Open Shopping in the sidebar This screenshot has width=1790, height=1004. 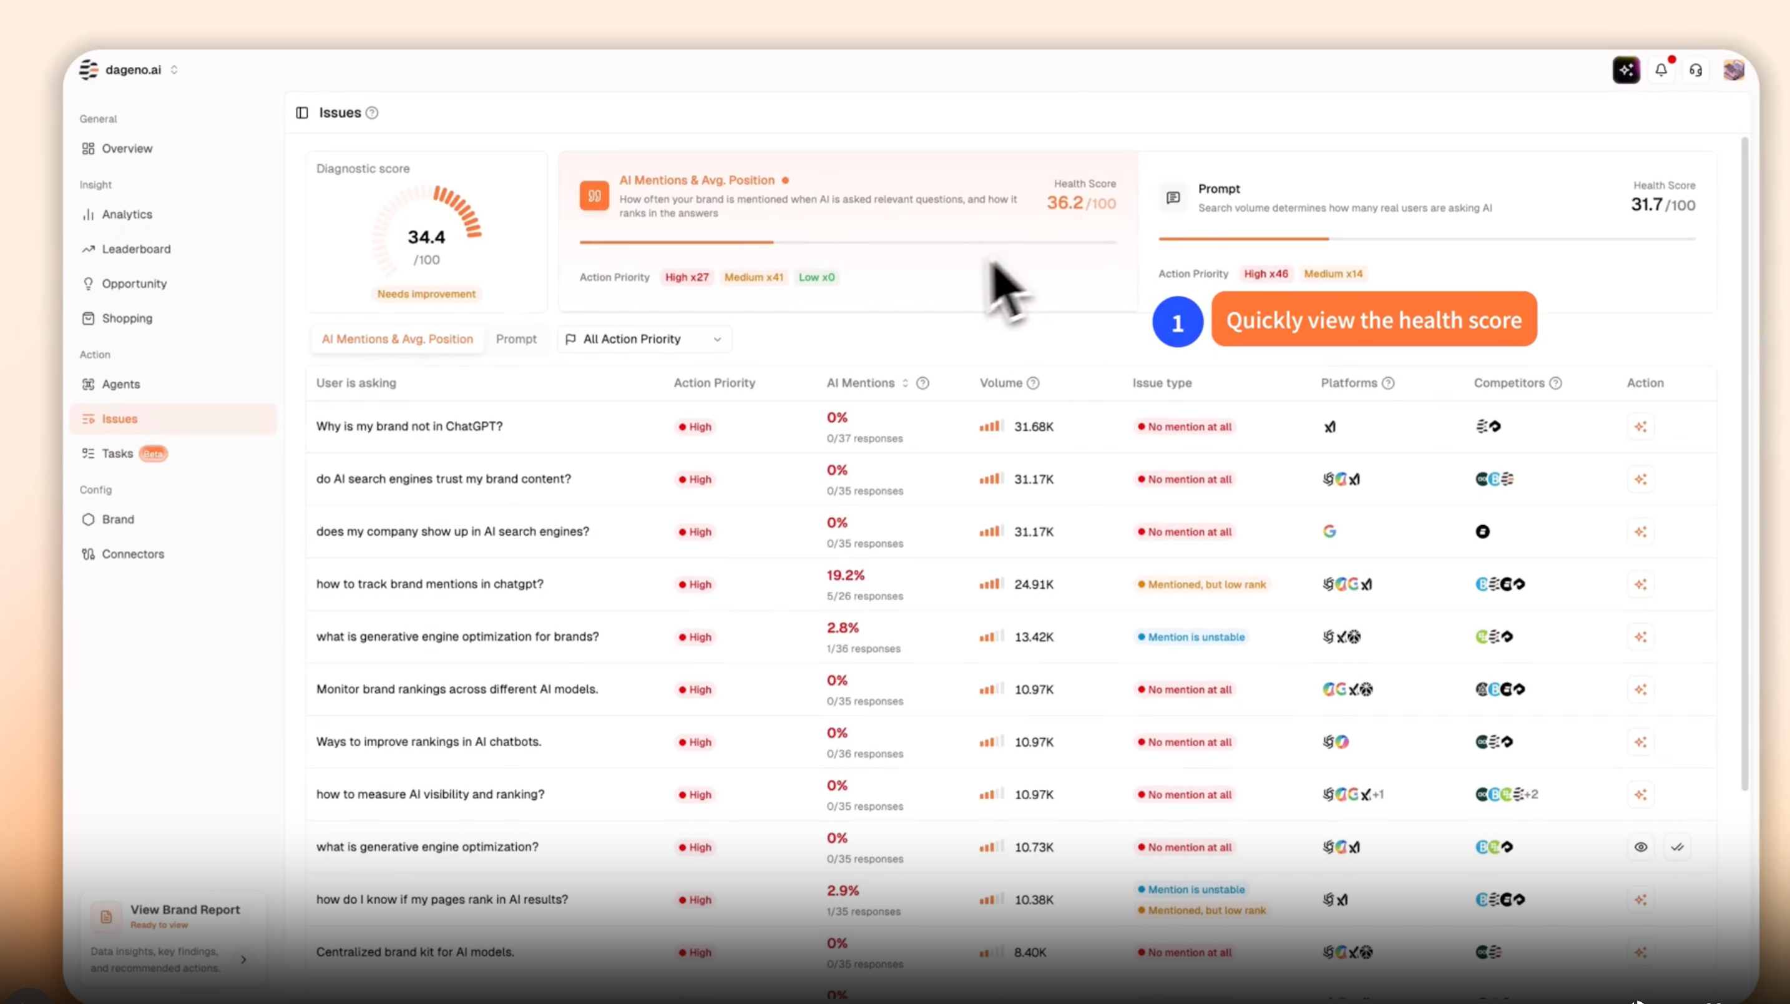click(172, 318)
